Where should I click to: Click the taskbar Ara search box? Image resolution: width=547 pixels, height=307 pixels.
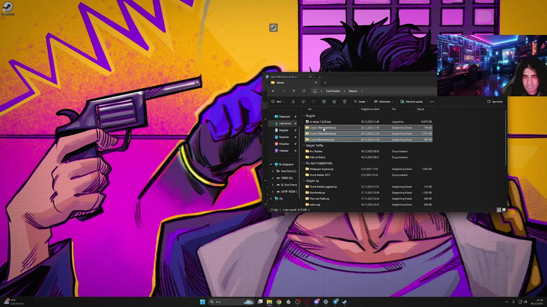(x=231, y=302)
